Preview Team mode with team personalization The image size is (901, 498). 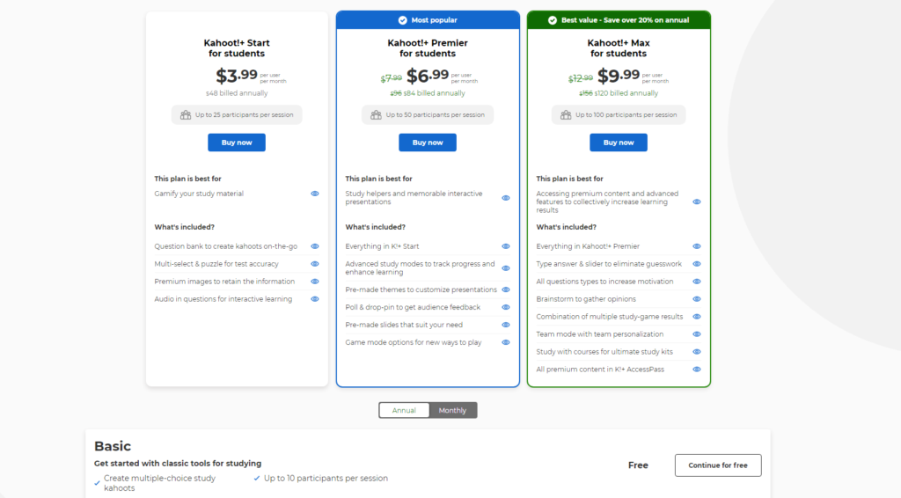697,334
